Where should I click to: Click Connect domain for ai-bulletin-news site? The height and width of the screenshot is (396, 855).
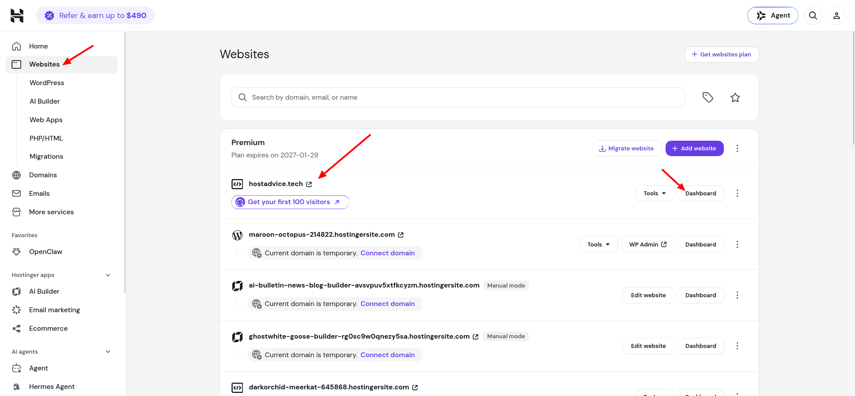pyautogui.click(x=387, y=304)
